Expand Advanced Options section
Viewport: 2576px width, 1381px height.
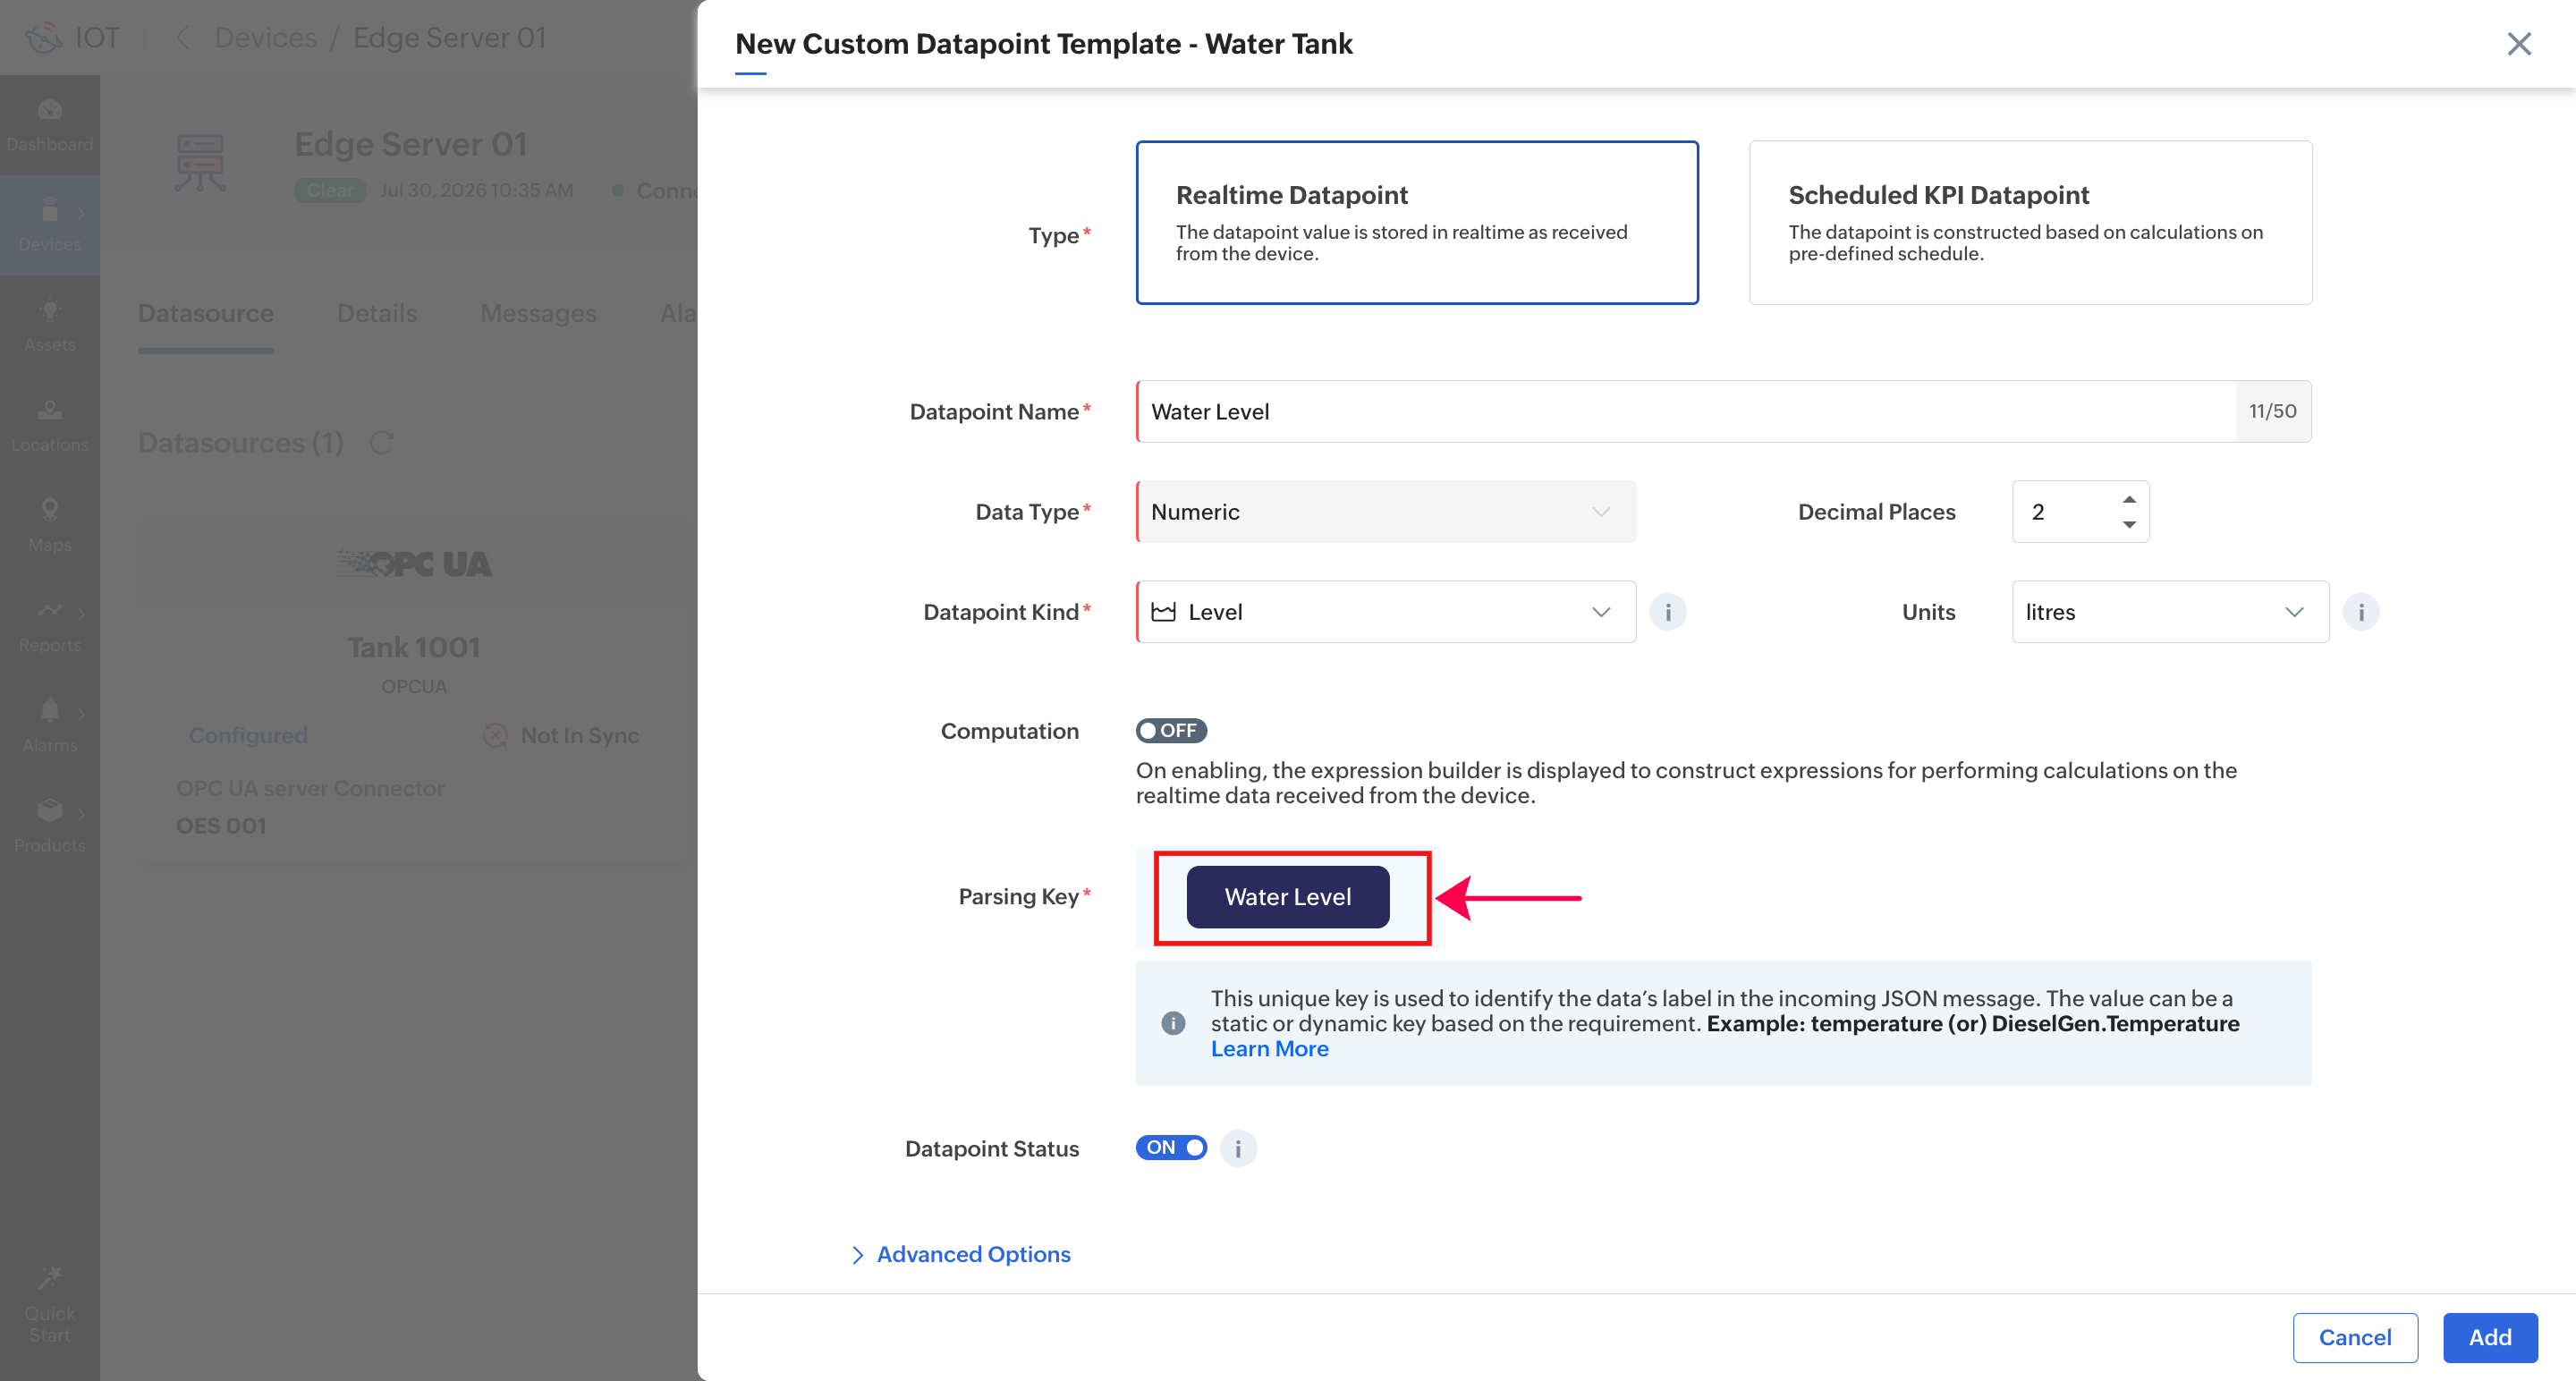pyautogui.click(x=960, y=1254)
